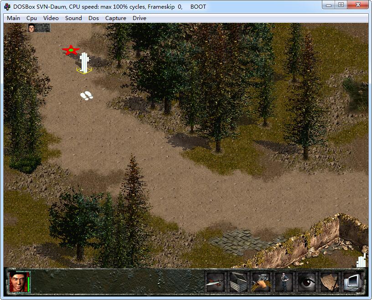
Task: Click the white footprints marker
Action: click(86, 96)
